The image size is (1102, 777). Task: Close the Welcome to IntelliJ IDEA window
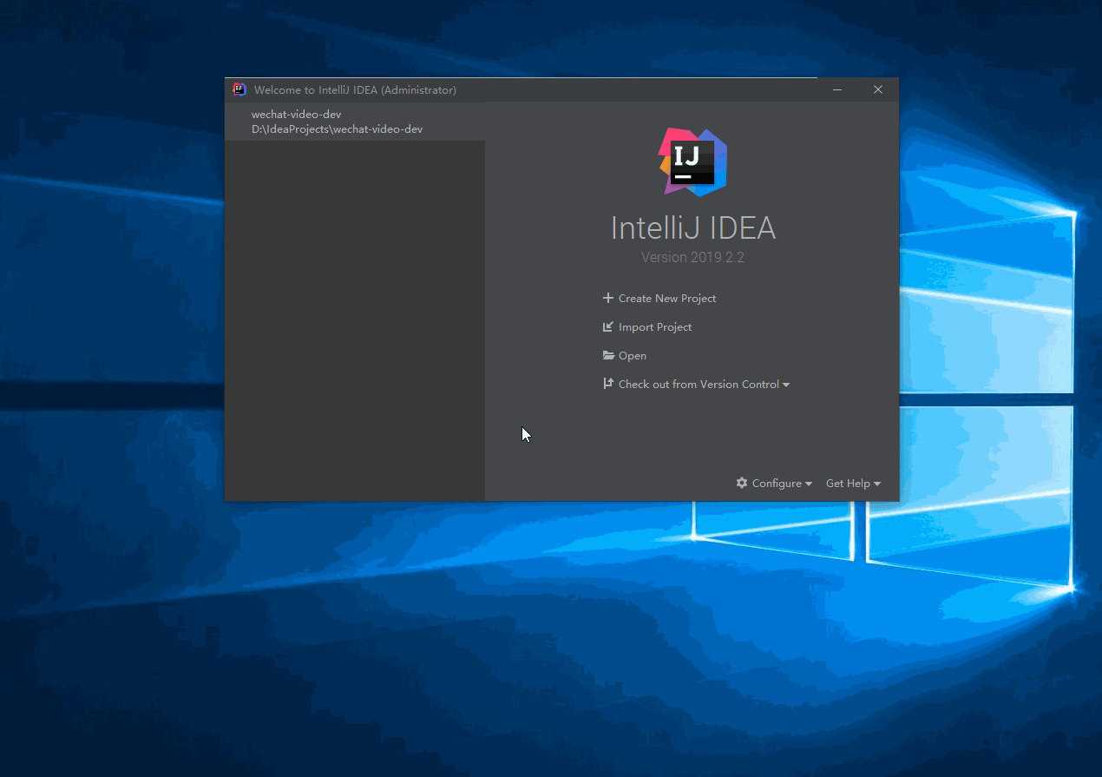878,89
